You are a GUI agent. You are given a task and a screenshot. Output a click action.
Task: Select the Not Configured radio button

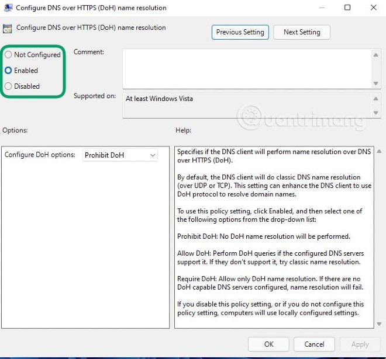pos(8,55)
